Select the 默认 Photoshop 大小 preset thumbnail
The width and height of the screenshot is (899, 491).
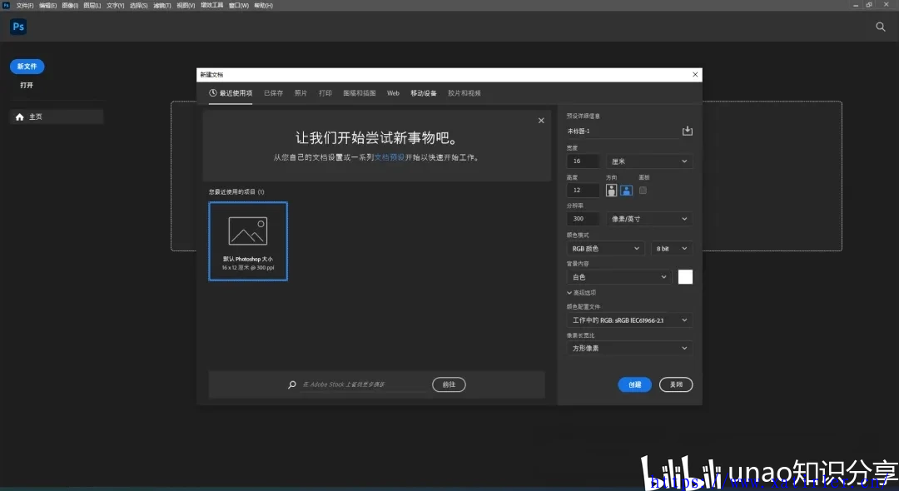pos(248,241)
